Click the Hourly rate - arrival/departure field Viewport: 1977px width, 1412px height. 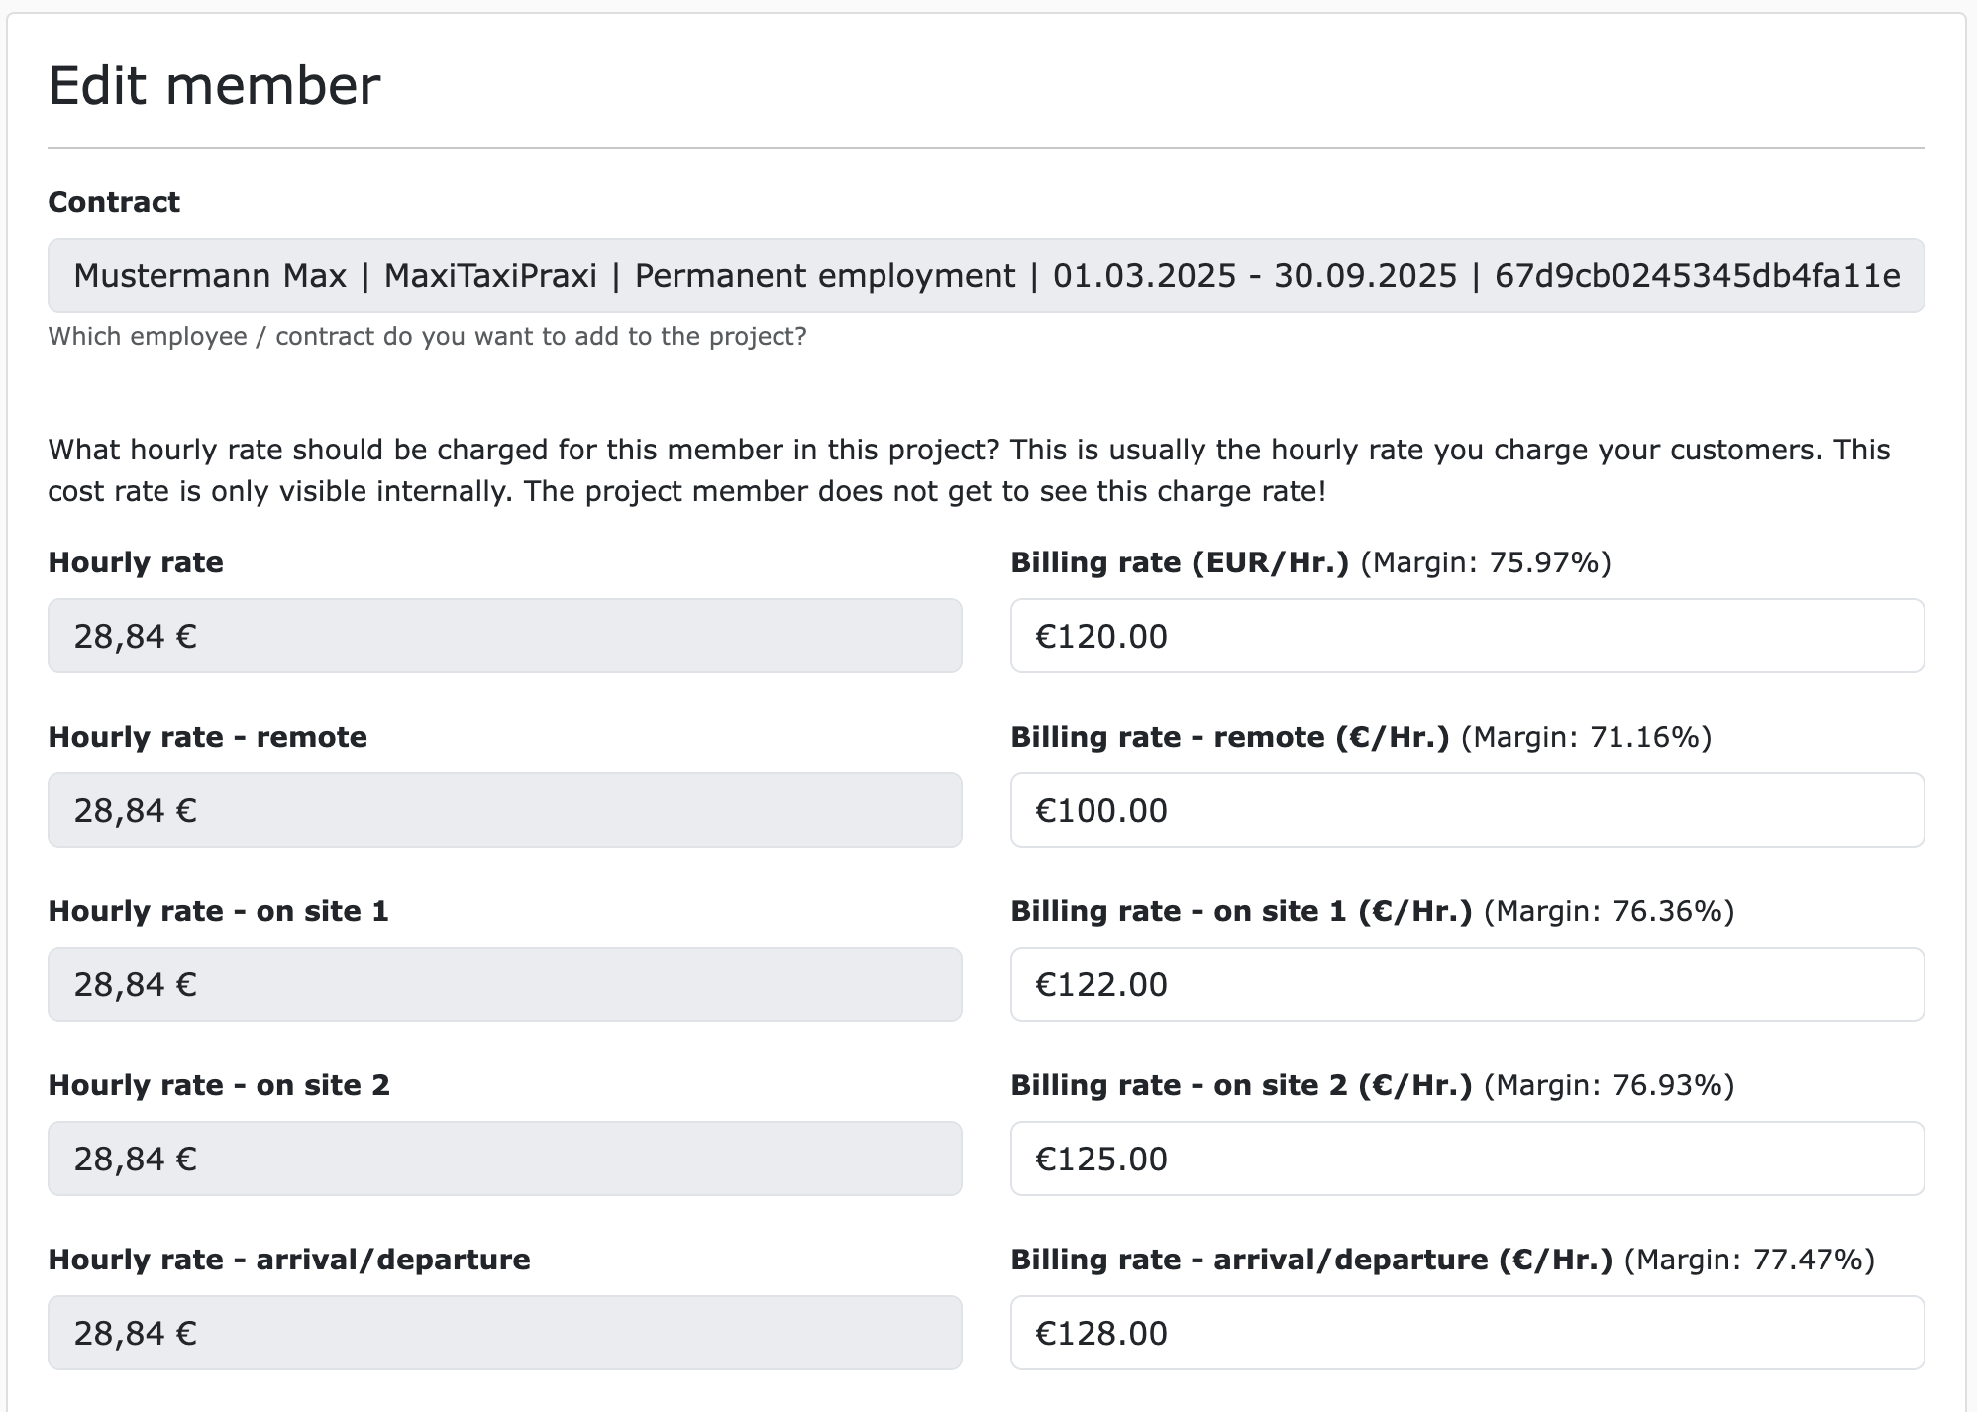coord(504,1333)
